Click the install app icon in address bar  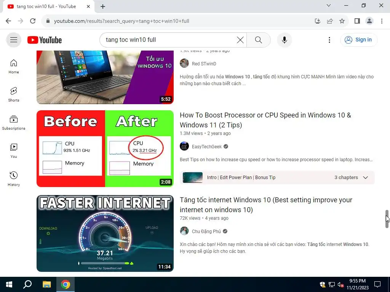tap(317, 21)
